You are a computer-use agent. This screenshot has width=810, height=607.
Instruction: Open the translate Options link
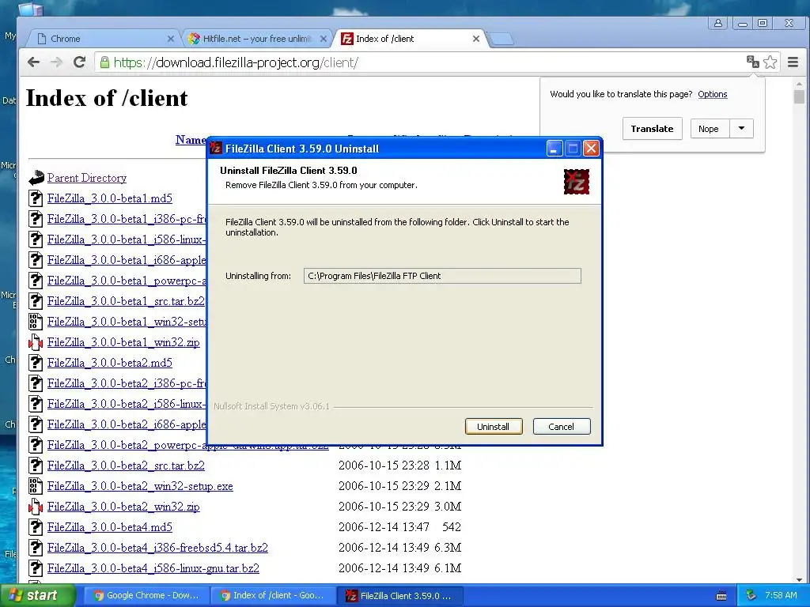pyautogui.click(x=713, y=94)
